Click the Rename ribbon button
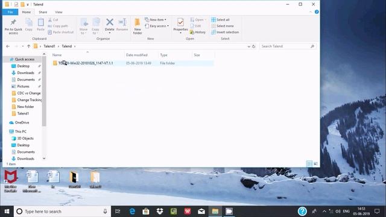This screenshot has width=386, height=217. click(122, 25)
